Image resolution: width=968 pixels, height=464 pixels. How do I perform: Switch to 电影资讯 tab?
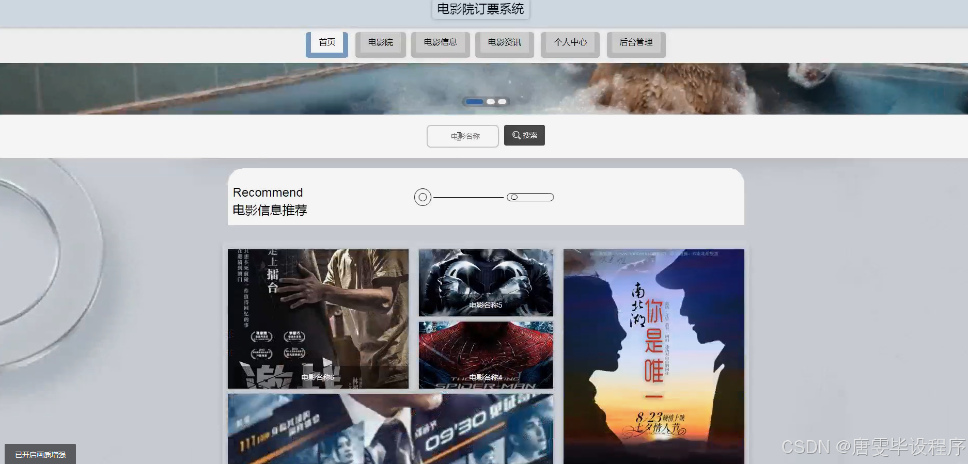505,44
